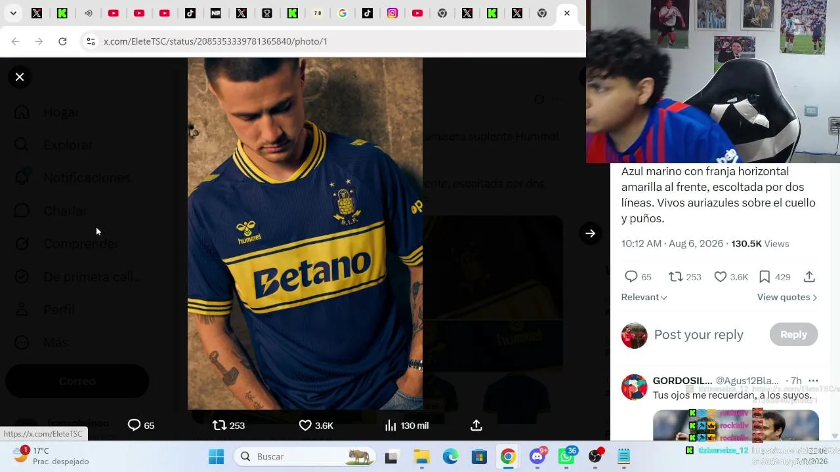
Task: Go forward in browser history
Action: point(39,41)
